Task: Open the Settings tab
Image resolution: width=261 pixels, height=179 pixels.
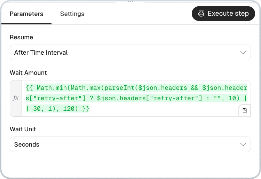Action: coord(72,14)
